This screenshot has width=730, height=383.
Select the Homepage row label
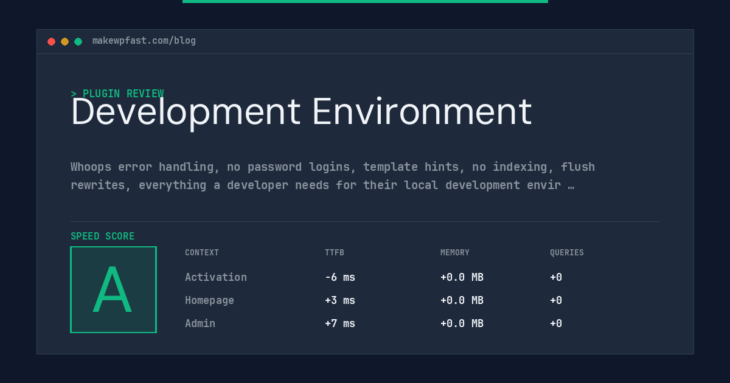[209, 300]
